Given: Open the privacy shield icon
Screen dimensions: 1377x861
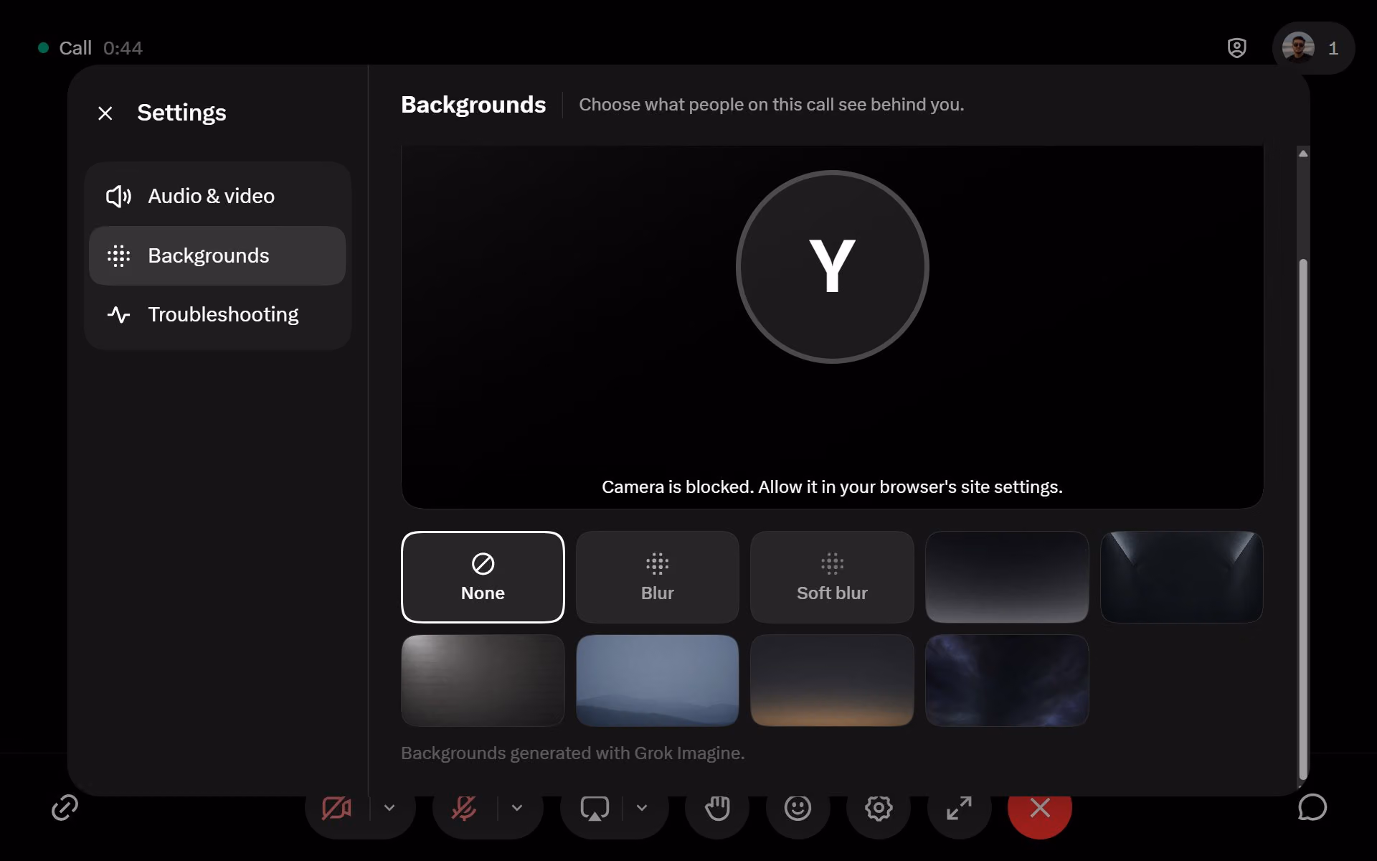Looking at the screenshot, I should click(1237, 48).
